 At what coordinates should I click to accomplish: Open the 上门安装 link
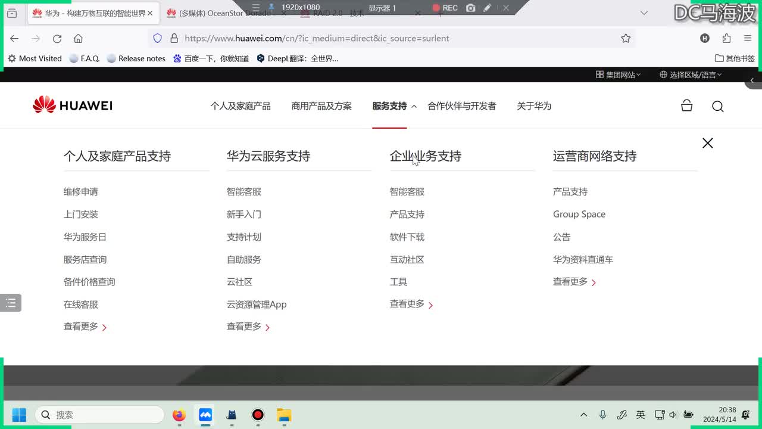point(81,214)
